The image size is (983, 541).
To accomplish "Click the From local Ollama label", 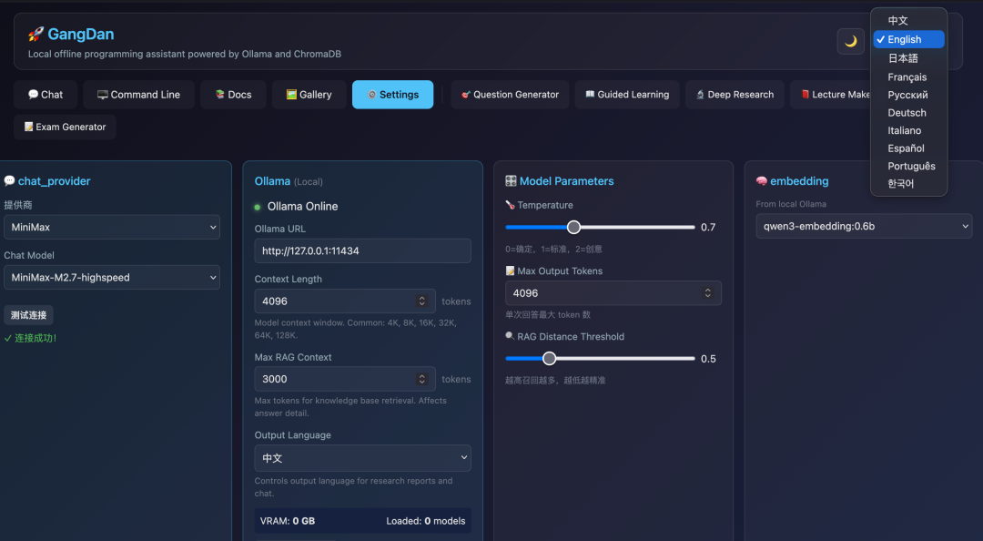I will [x=791, y=204].
